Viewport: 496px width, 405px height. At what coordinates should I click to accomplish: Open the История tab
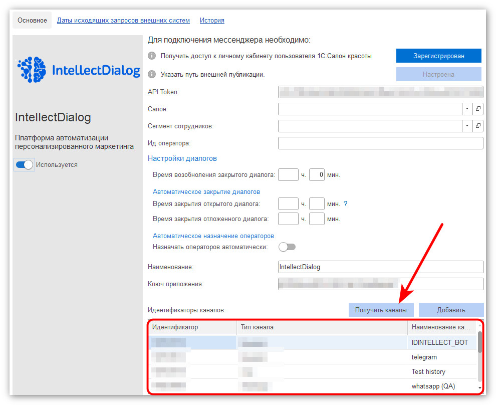tap(212, 20)
